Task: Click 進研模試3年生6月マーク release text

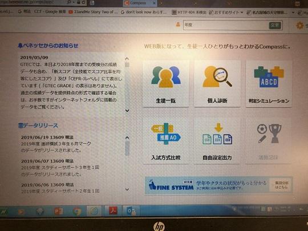Action: click(56, 144)
